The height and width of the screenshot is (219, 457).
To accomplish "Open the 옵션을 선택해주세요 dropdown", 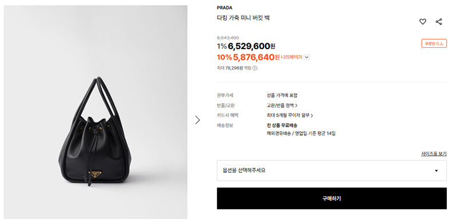I will pos(332,171).
